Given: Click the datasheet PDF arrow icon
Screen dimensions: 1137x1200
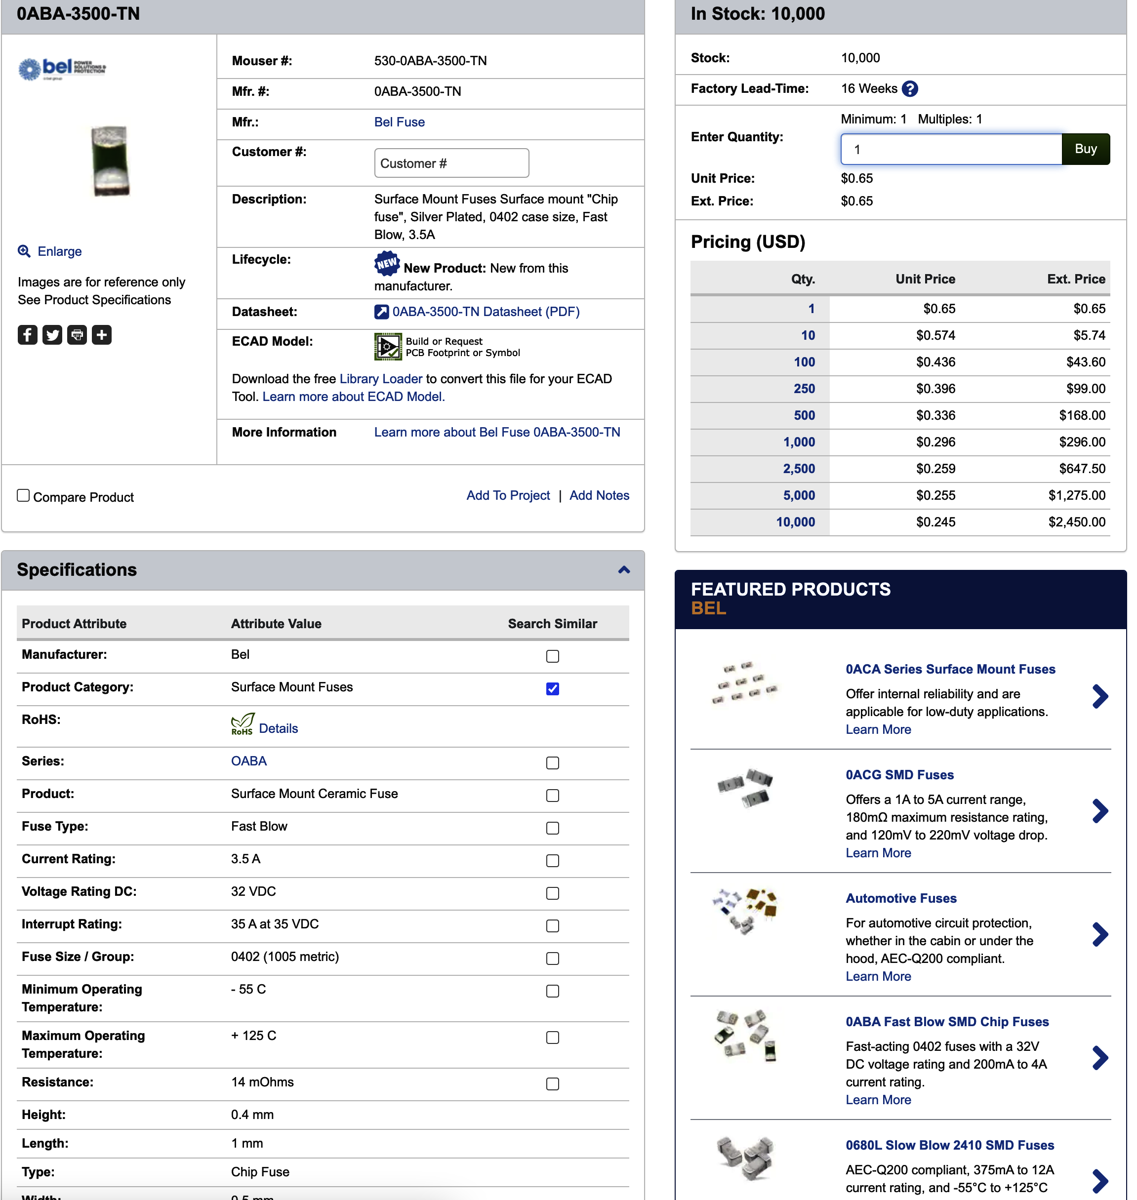Looking at the screenshot, I should click(x=381, y=312).
